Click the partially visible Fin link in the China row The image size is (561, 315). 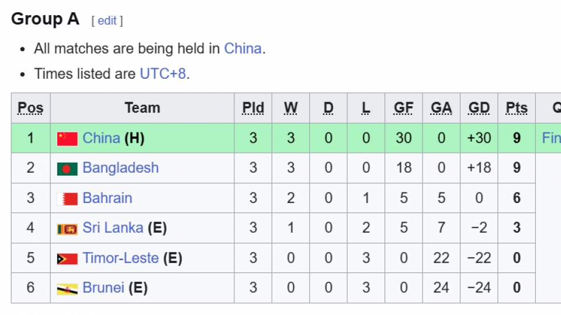pyautogui.click(x=551, y=138)
